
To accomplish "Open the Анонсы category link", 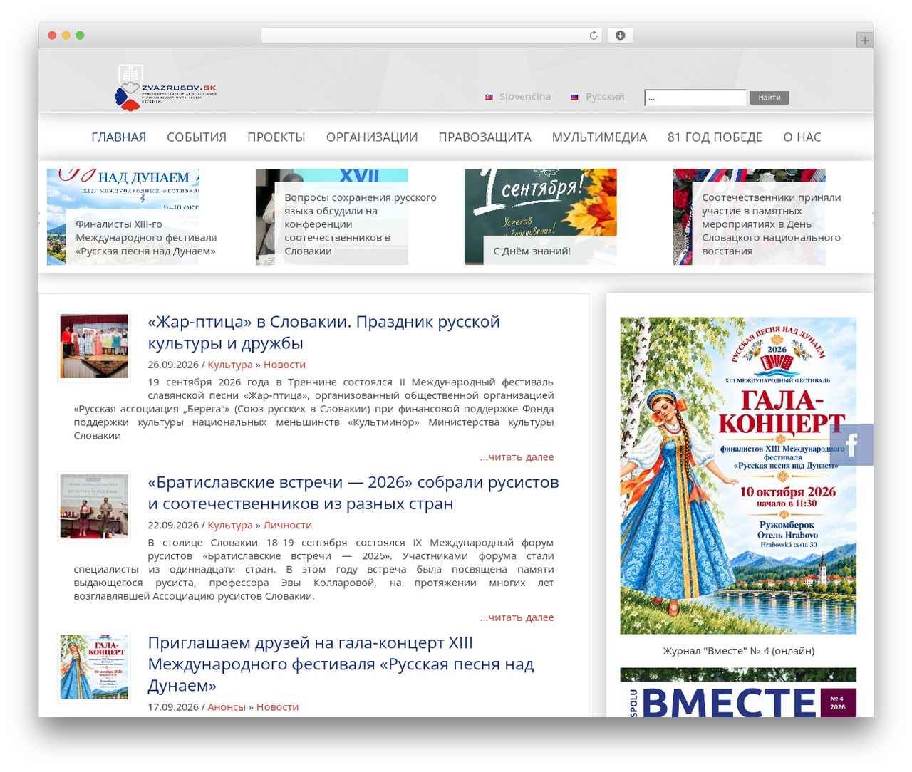I will [227, 707].
